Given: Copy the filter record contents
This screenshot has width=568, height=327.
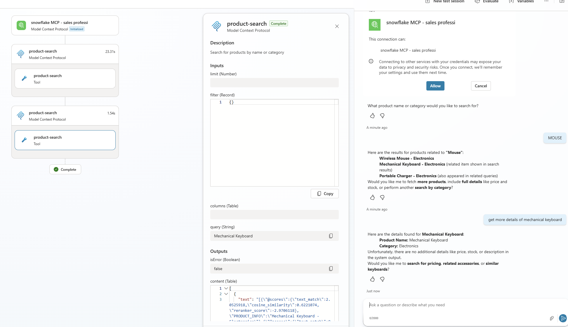Looking at the screenshot, I should tap(325, 194).
